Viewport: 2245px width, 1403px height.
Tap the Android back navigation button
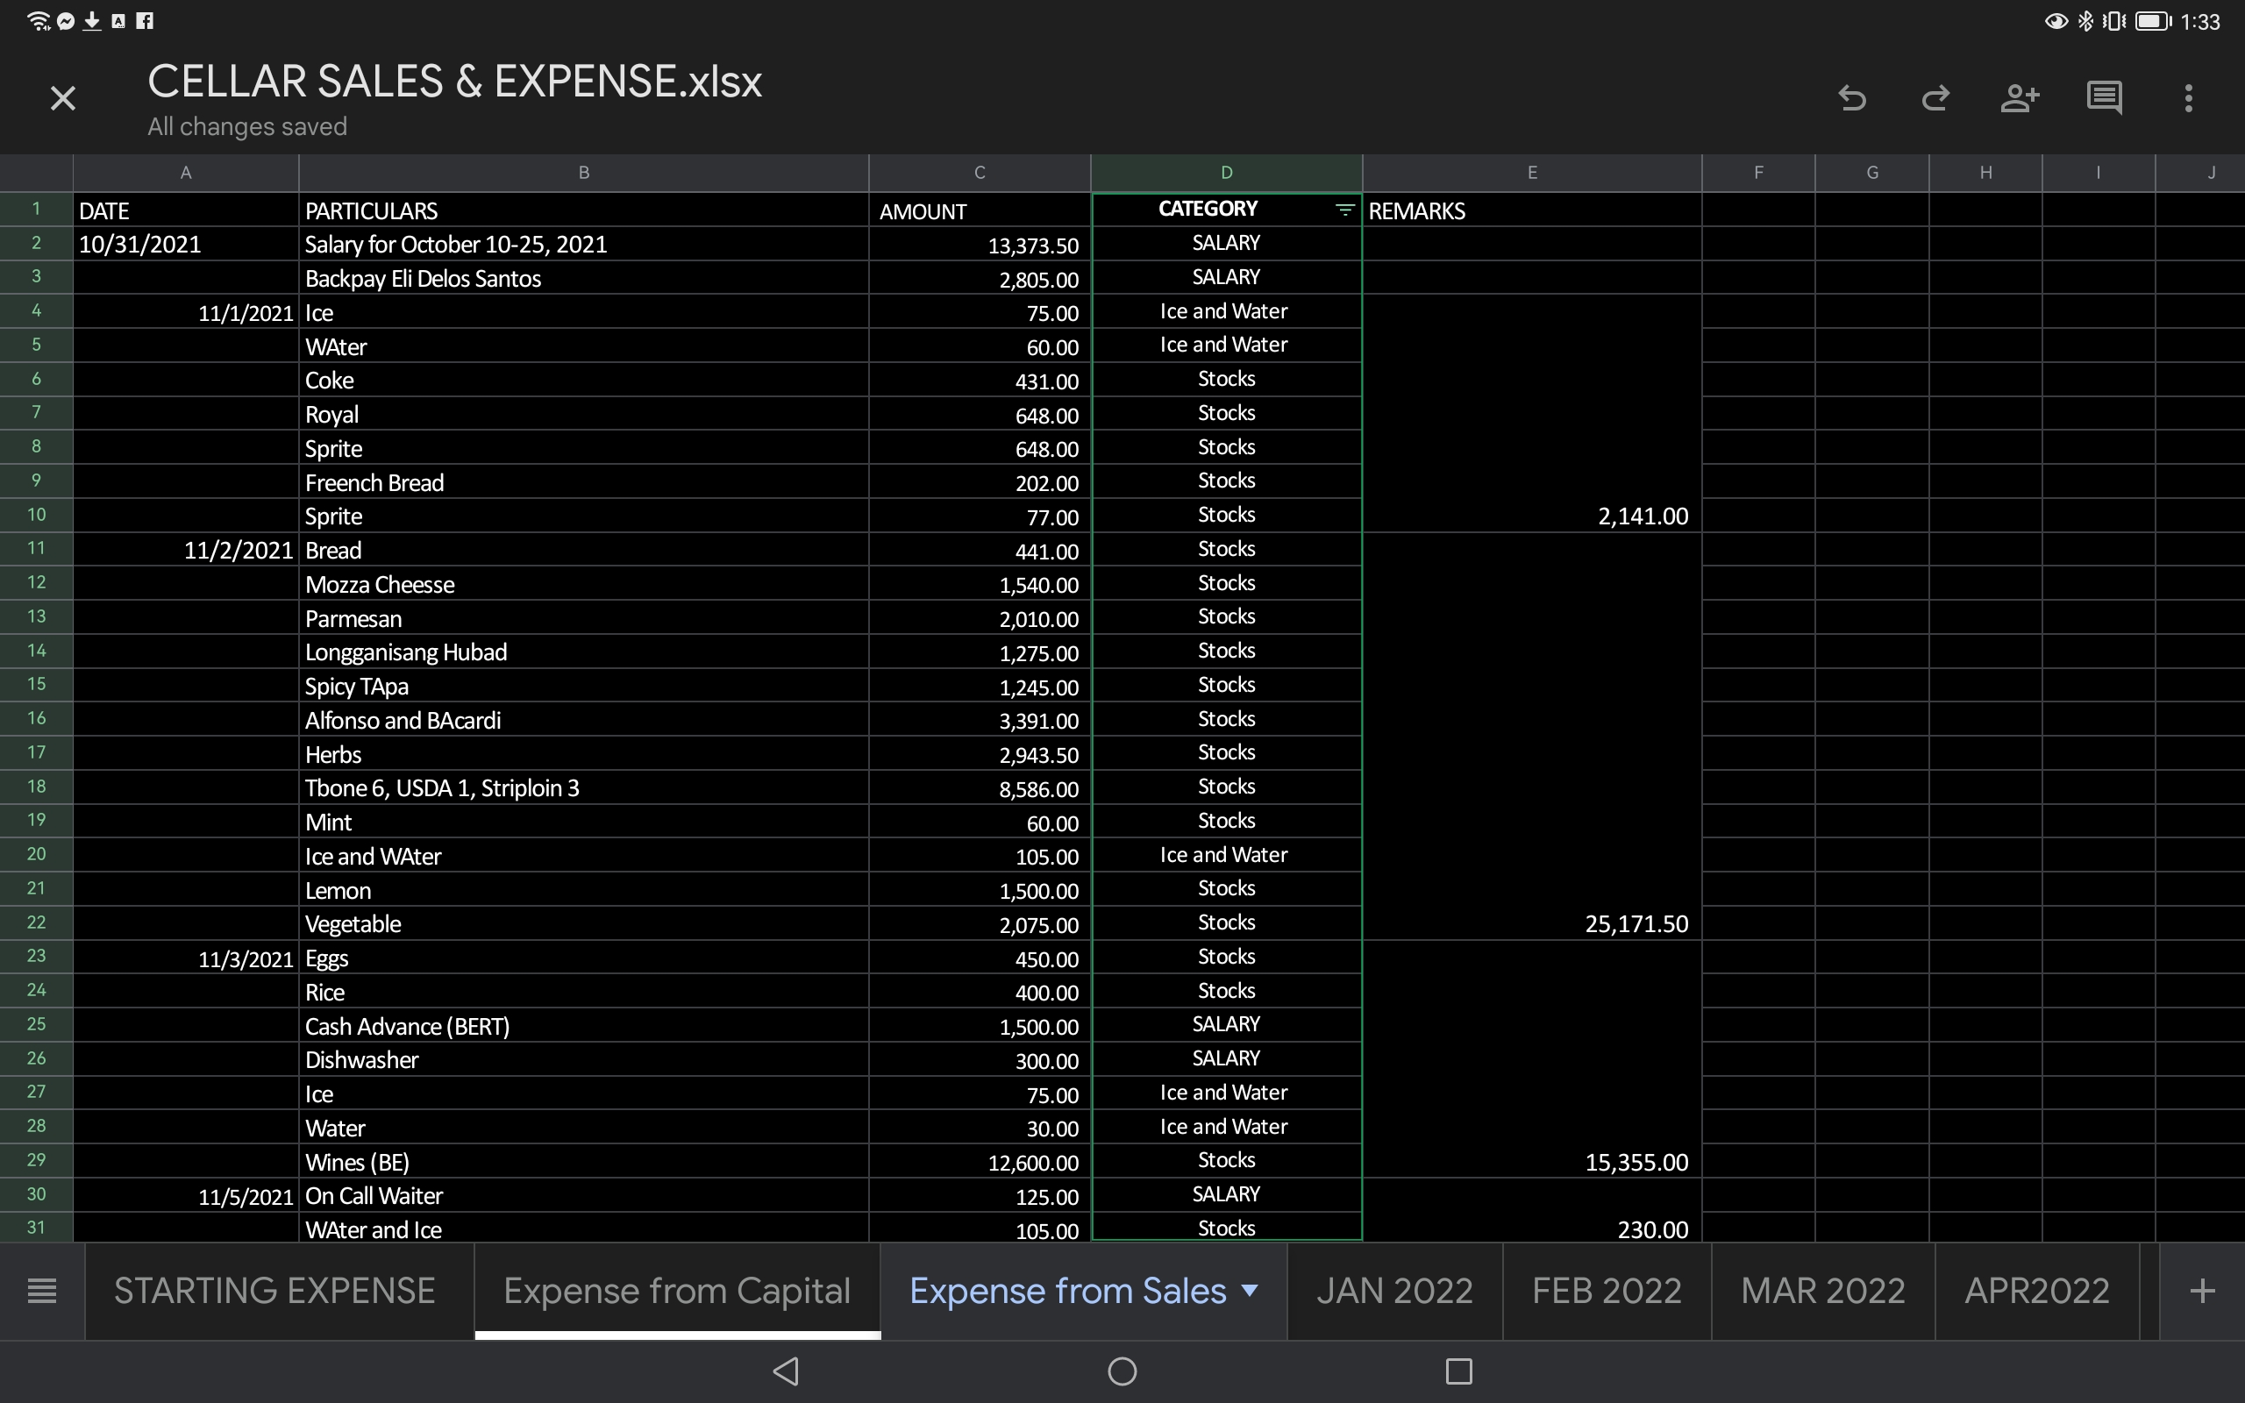tap(786, 1371)
